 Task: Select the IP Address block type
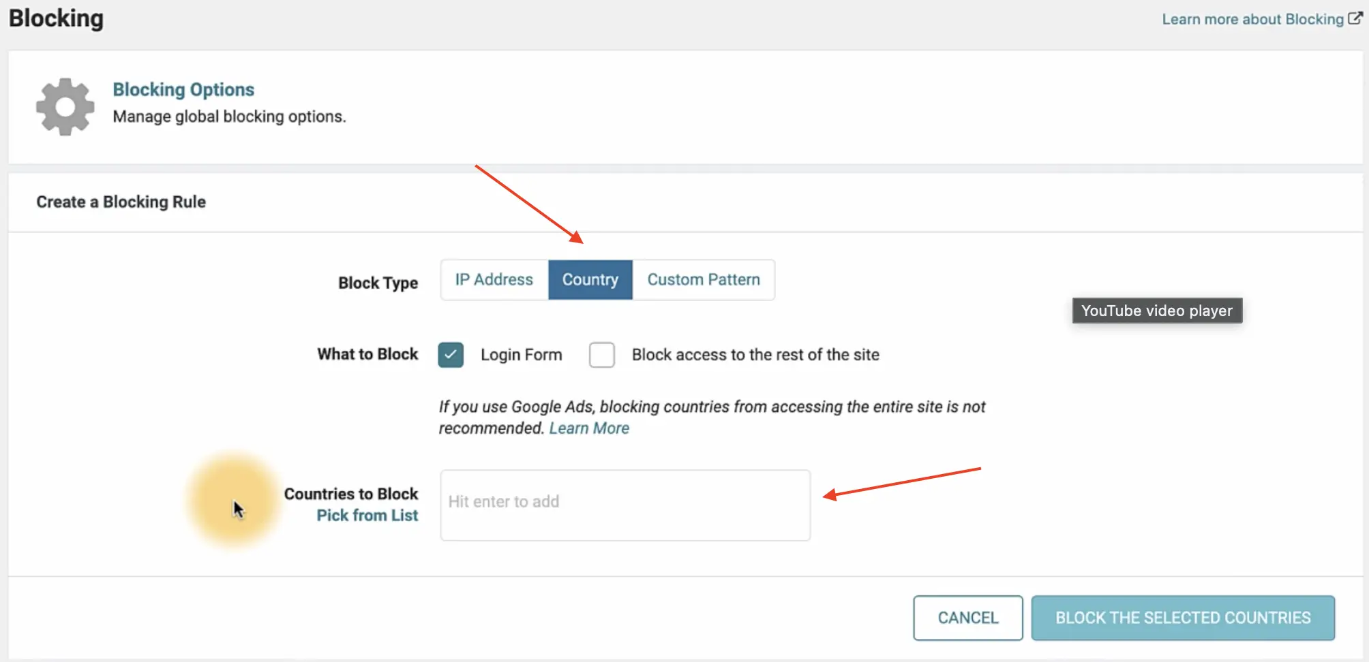(x=494, y=280)
